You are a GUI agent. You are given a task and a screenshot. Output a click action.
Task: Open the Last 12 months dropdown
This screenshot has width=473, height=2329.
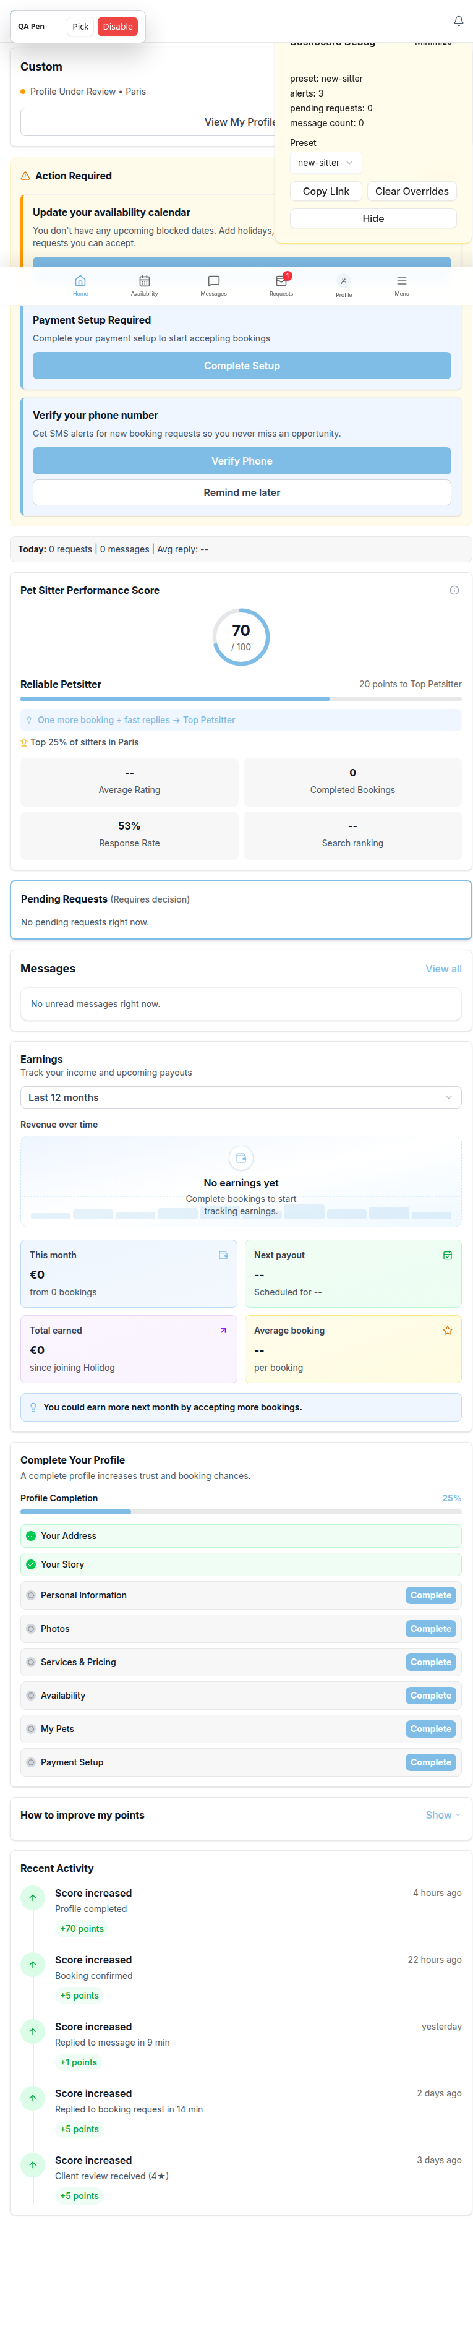click(241, 1097)
